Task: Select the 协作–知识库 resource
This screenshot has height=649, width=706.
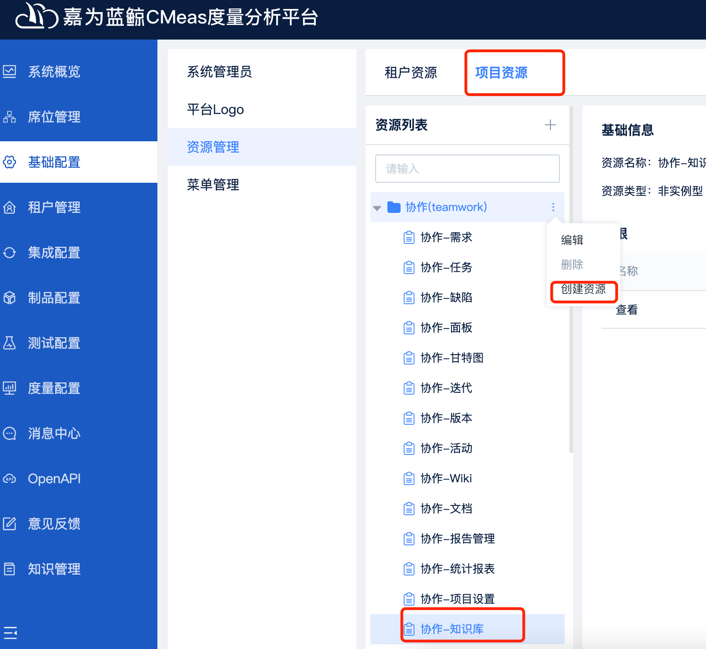Action: click(468, 629)
